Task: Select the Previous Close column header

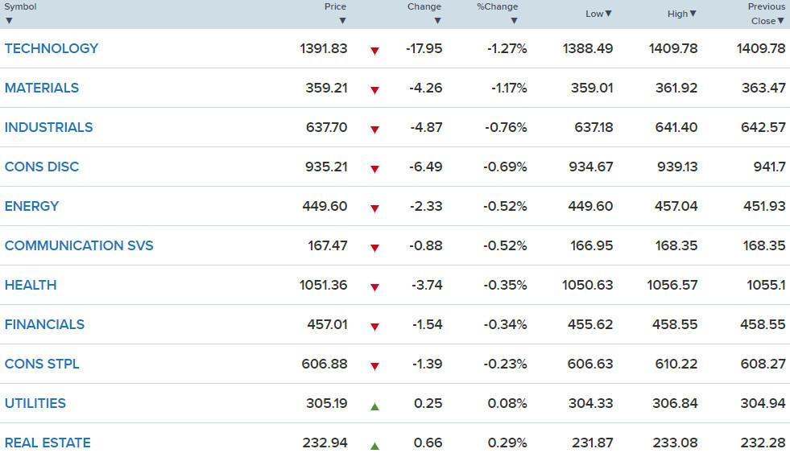Action: tap(767, 14)
